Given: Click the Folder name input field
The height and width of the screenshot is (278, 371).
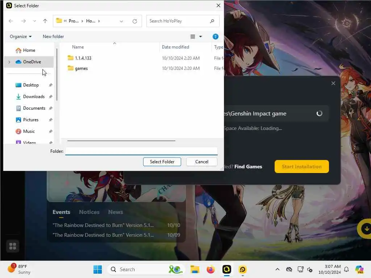Looking at the screenshot, I should (x=141, y=151).
